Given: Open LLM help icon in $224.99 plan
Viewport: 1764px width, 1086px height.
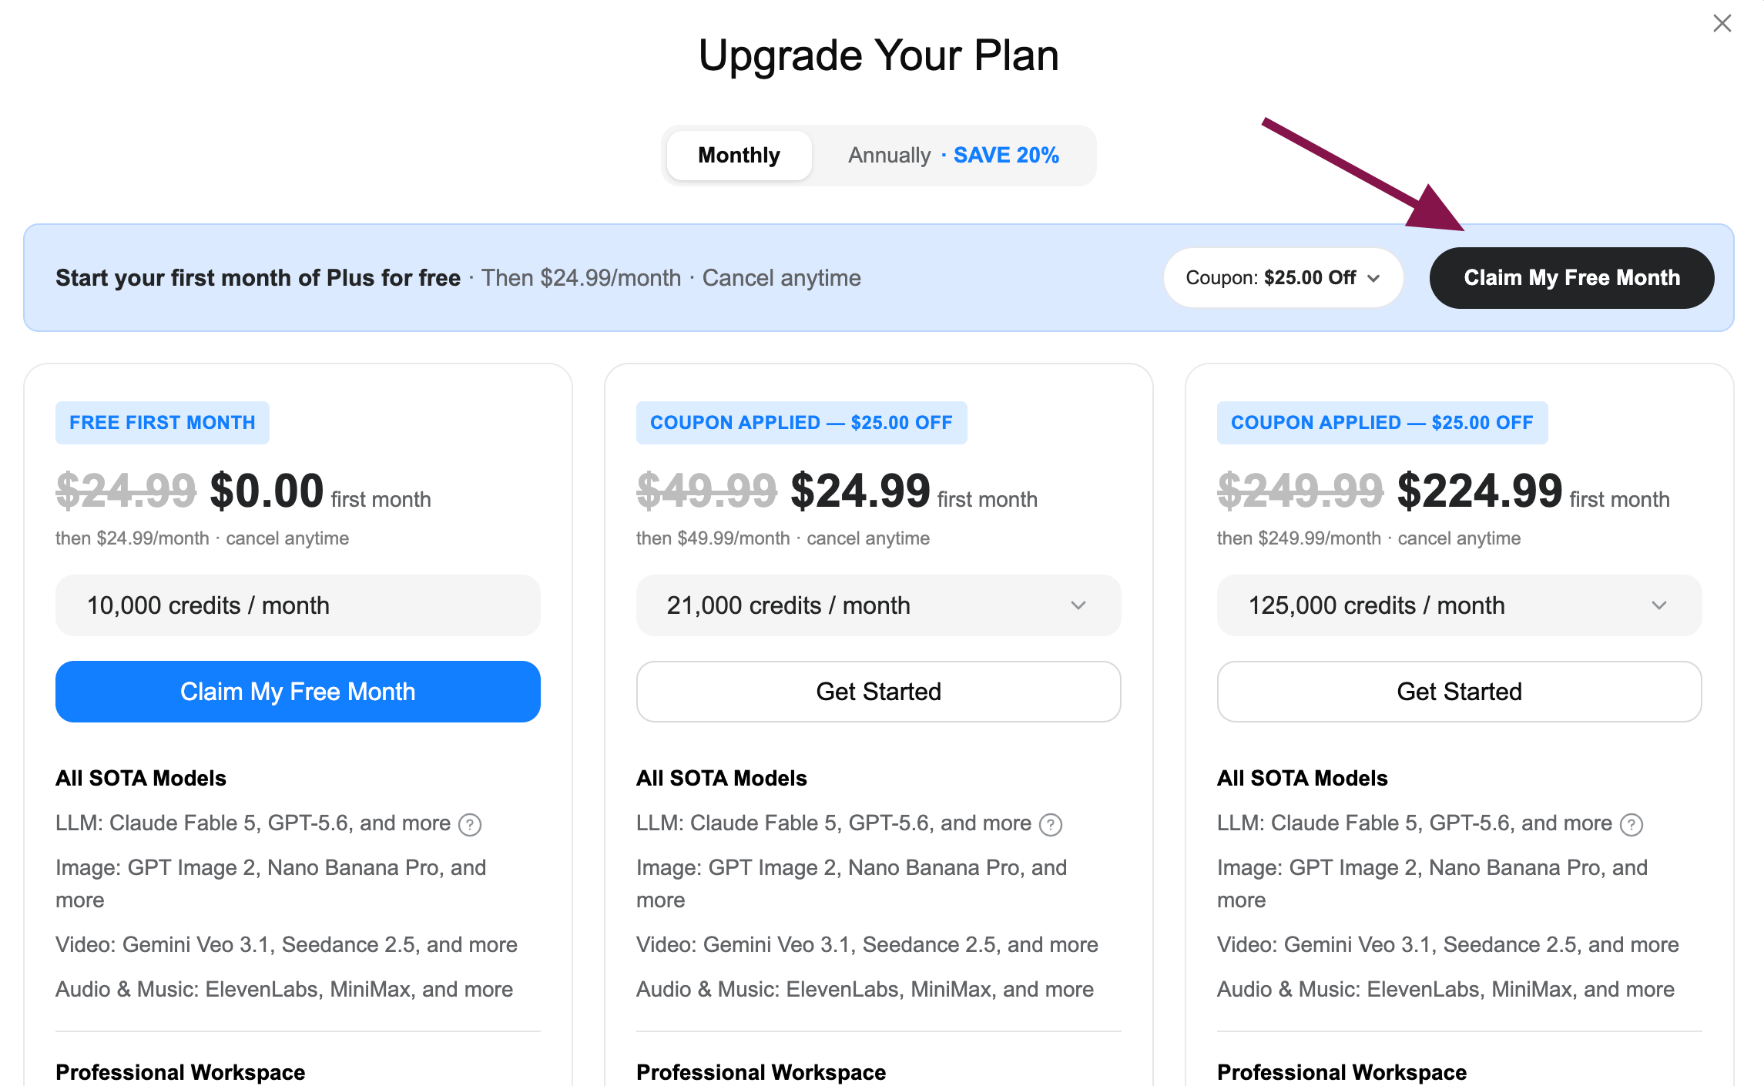Looking at the screenshot, I should pyautogui.click(x=1632, y=825).
